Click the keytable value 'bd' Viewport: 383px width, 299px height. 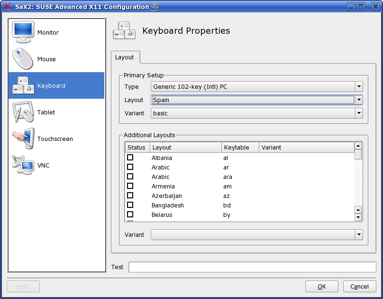227,206
